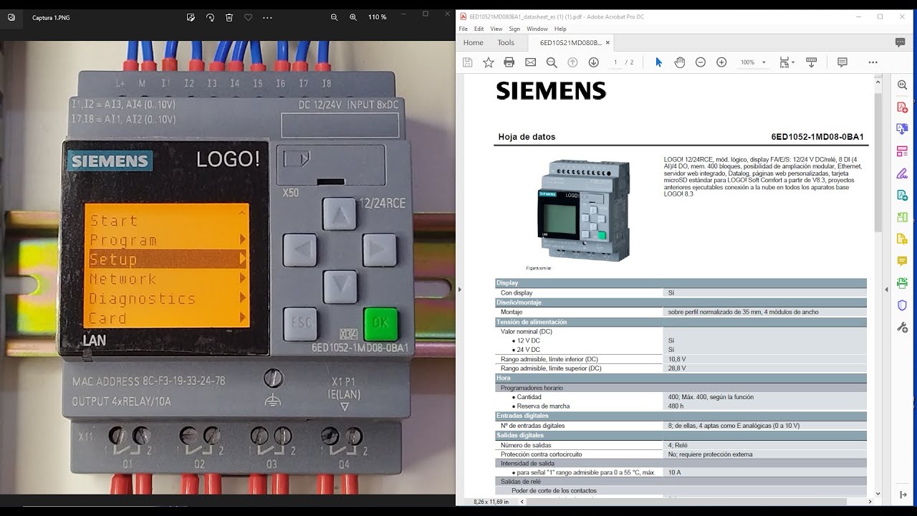Expand the left navigation pane arrow
917x516 pixels.
pyautogui.click(x=459, y=290)
